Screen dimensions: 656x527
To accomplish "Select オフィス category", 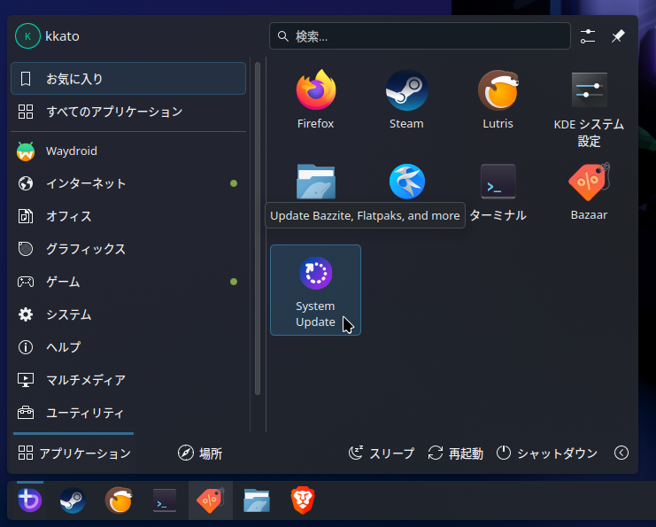I will pyautogui.click(x=128, y=216).
